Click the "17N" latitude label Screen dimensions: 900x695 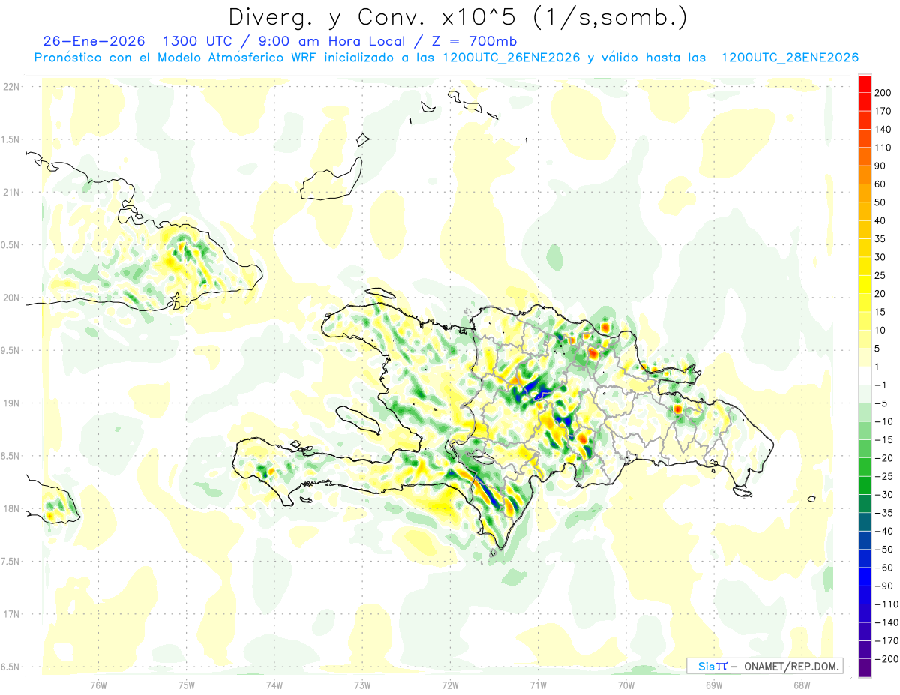point(11,614)
